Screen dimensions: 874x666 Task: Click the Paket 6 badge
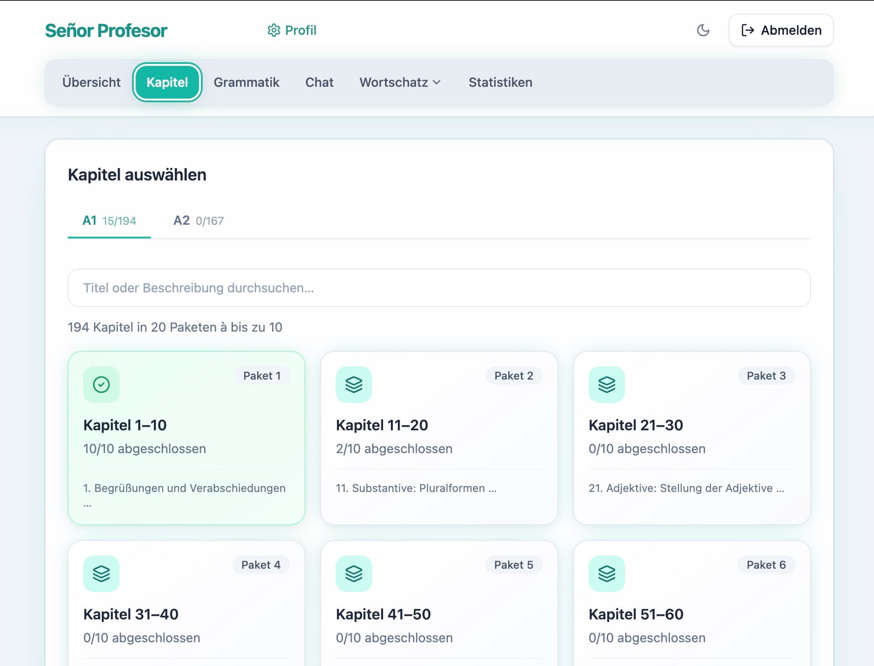(766, 565)
